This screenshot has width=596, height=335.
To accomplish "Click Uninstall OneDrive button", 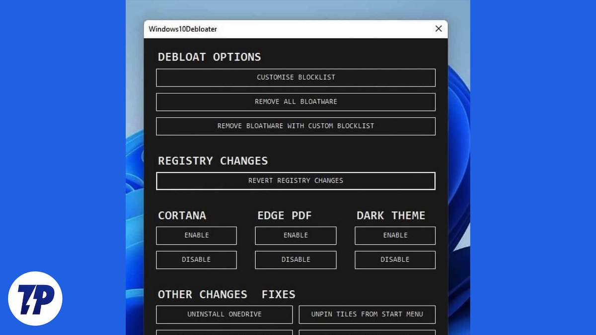I will [x=224, y=314].
